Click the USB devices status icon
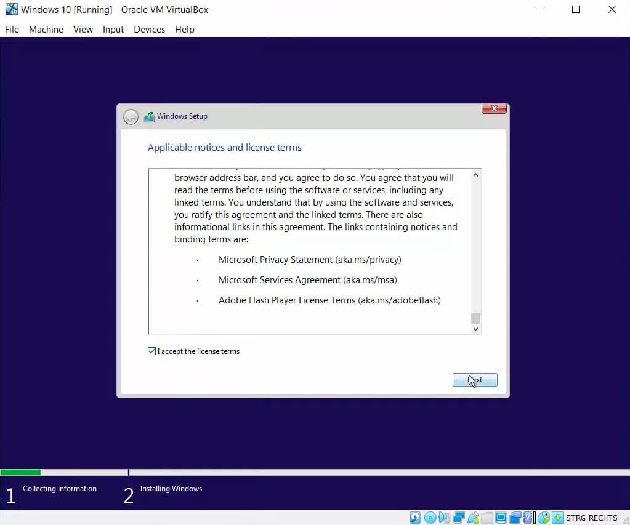Screen dimensions: 630x525 473,518
